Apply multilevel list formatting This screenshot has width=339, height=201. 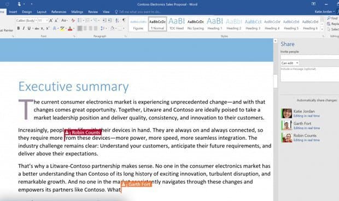click(x=96, y=21)
